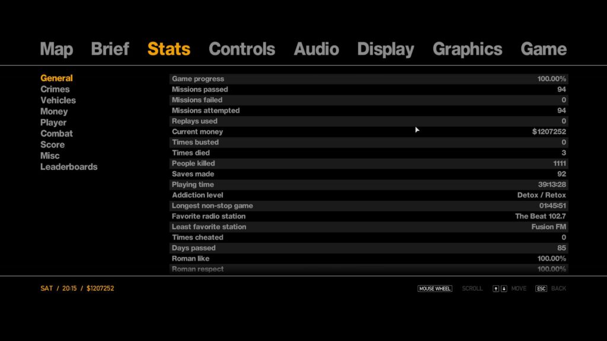Screen dimensions: 607x341
Task: Click the ESC key icon next to BACK
Action: coord(541,288)
